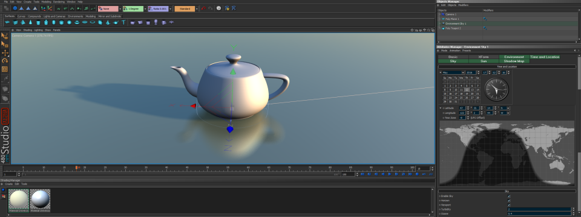Click Poly Teapot 2 modifier icon
The width and height of the screenshot is (581, 217).
click(485, 28)
